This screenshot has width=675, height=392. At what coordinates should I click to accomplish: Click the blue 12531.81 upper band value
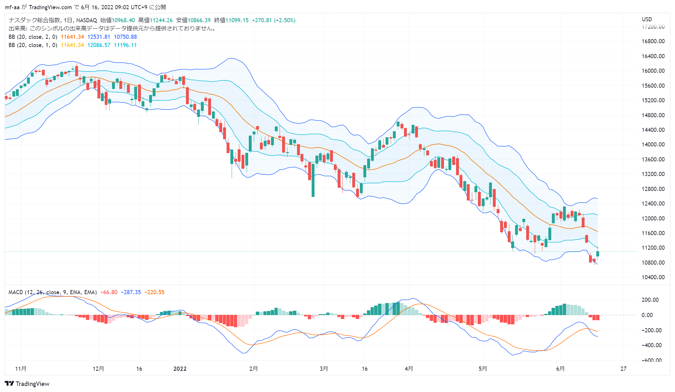coord(99,37)
